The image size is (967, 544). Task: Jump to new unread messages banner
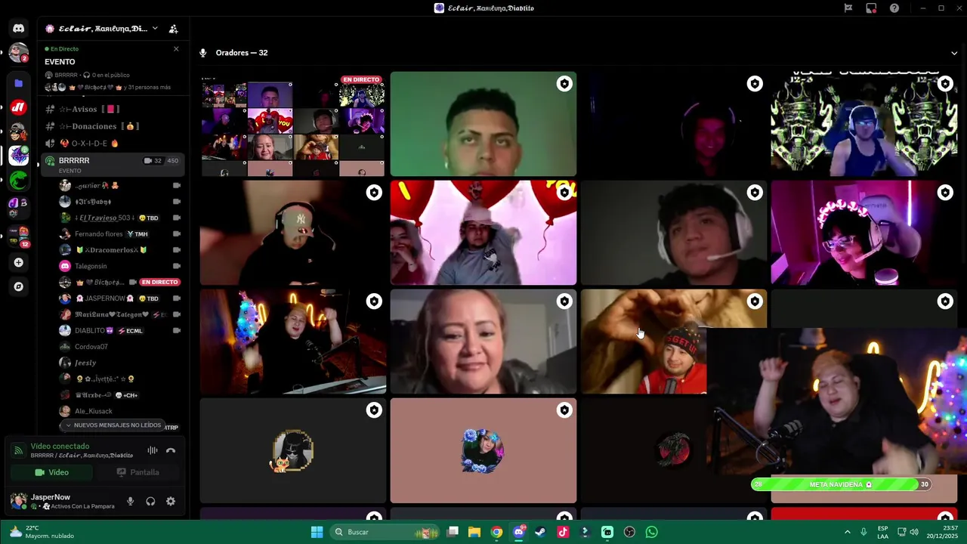pyautogui.click(x=113, y=425)
